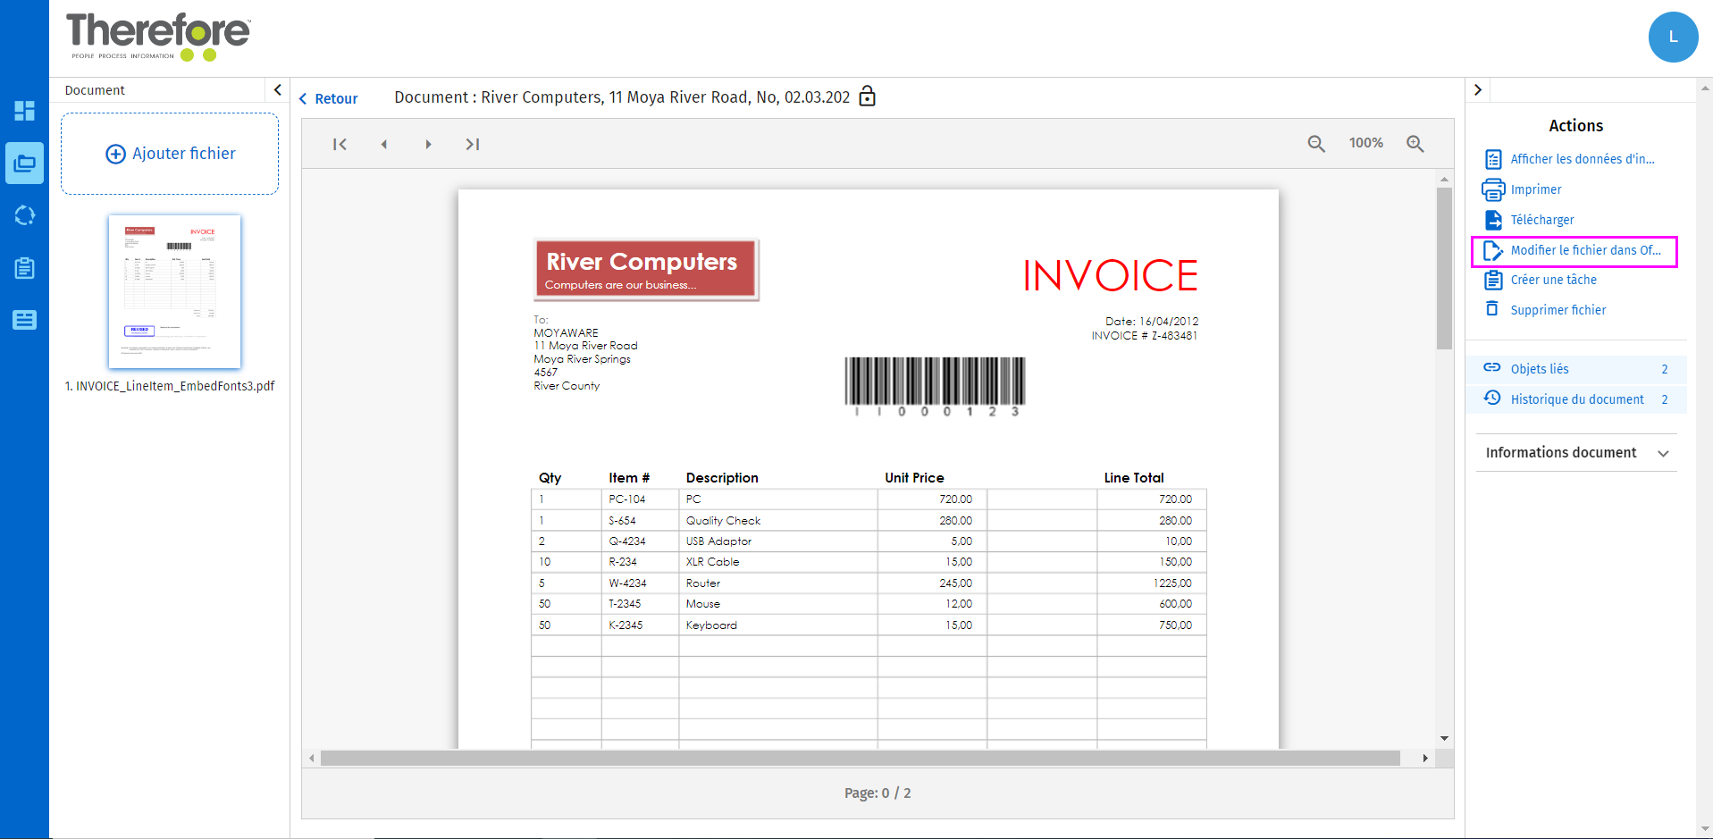Click the index data document icon
1713x839 pixels.
pyautogui.click(x=1493, y=159)
